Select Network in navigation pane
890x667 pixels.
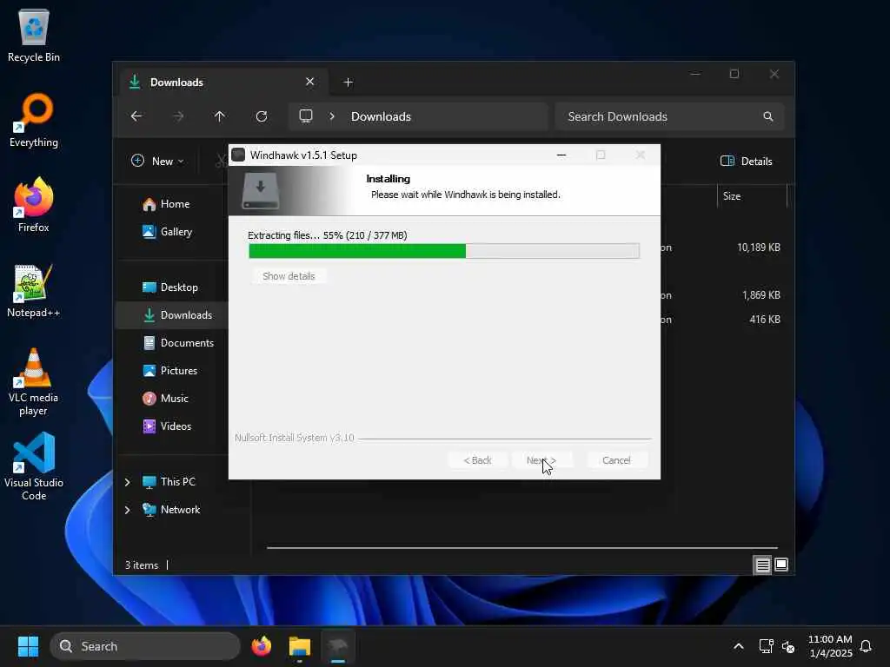tap(171, 510)
